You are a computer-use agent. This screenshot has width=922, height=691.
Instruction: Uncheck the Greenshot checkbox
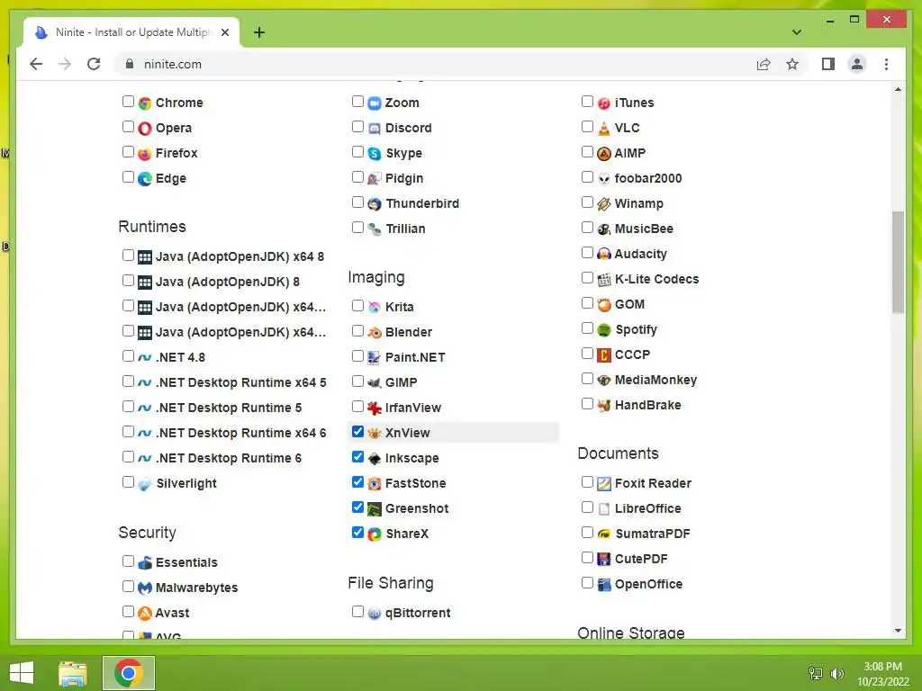[x=357, y=507]
